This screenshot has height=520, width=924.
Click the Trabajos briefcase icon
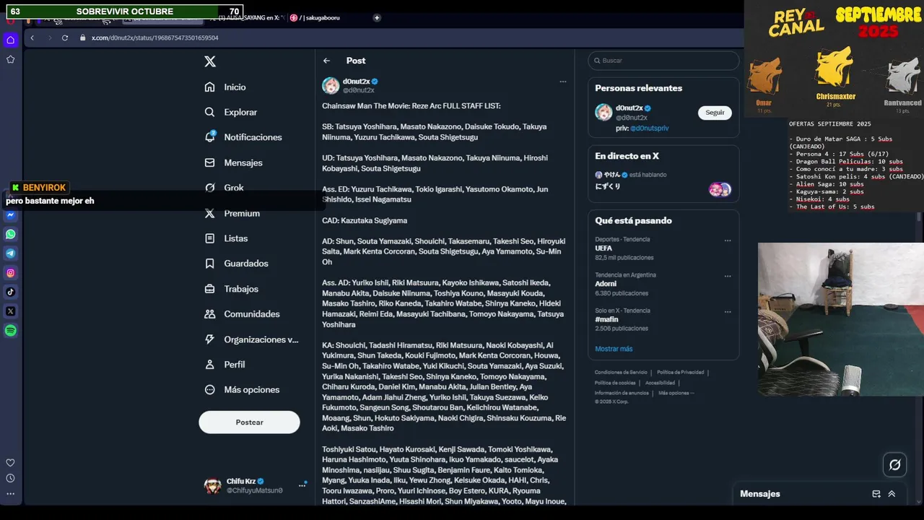(210, 289)
